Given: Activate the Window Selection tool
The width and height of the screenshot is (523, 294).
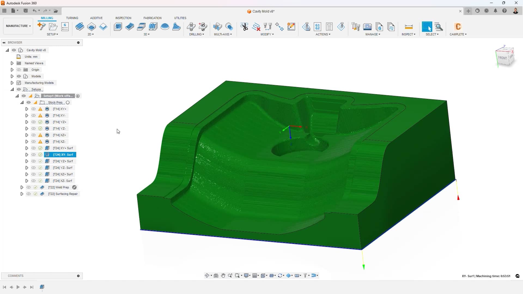Looking at the screenshot, I should tap(427, 27).
